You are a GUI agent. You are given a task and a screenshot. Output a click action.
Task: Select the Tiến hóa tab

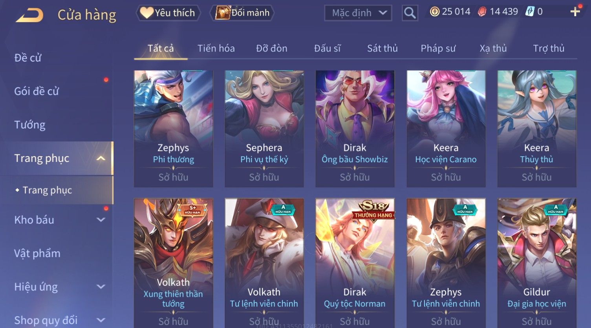[x=216, y=48]
